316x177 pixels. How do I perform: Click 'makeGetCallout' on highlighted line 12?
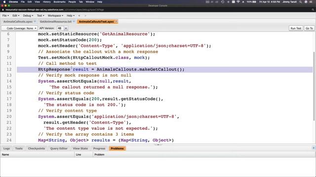[158, 69]
